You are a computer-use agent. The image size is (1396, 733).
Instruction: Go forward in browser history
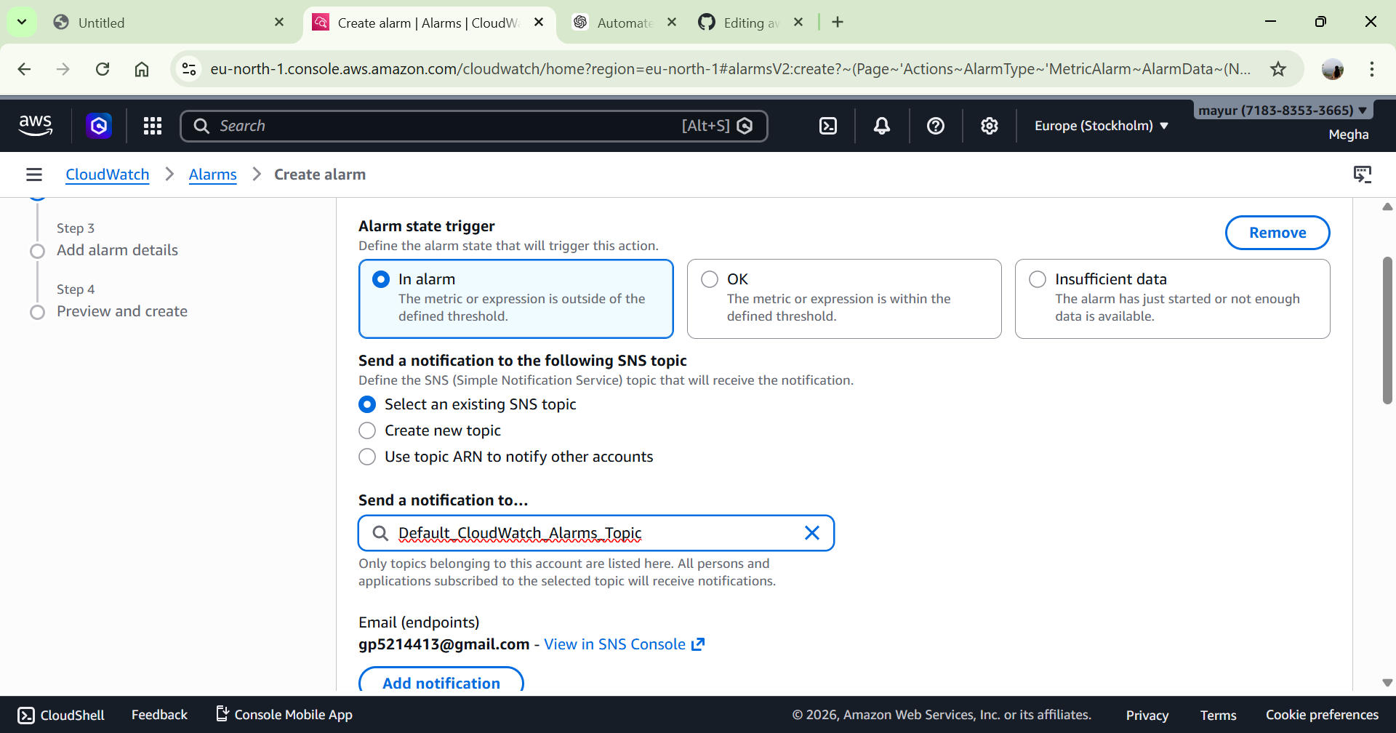point(63,69)
